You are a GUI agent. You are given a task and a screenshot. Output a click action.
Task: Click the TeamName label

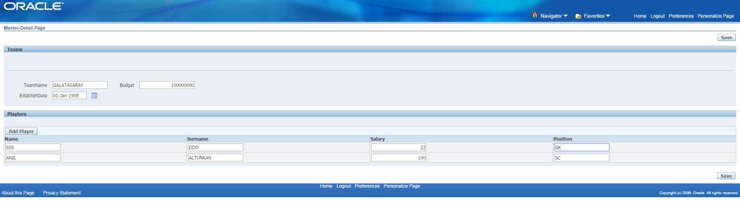pyautogui.click(x=35, y=85)
